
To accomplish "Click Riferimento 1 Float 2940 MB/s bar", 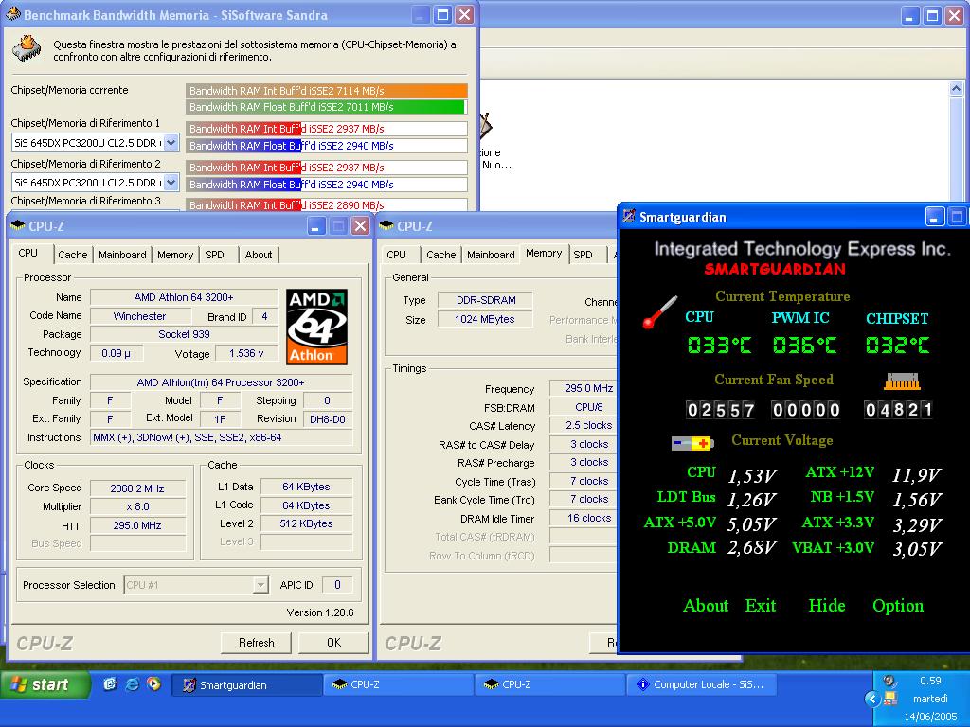I will point(326,146).
